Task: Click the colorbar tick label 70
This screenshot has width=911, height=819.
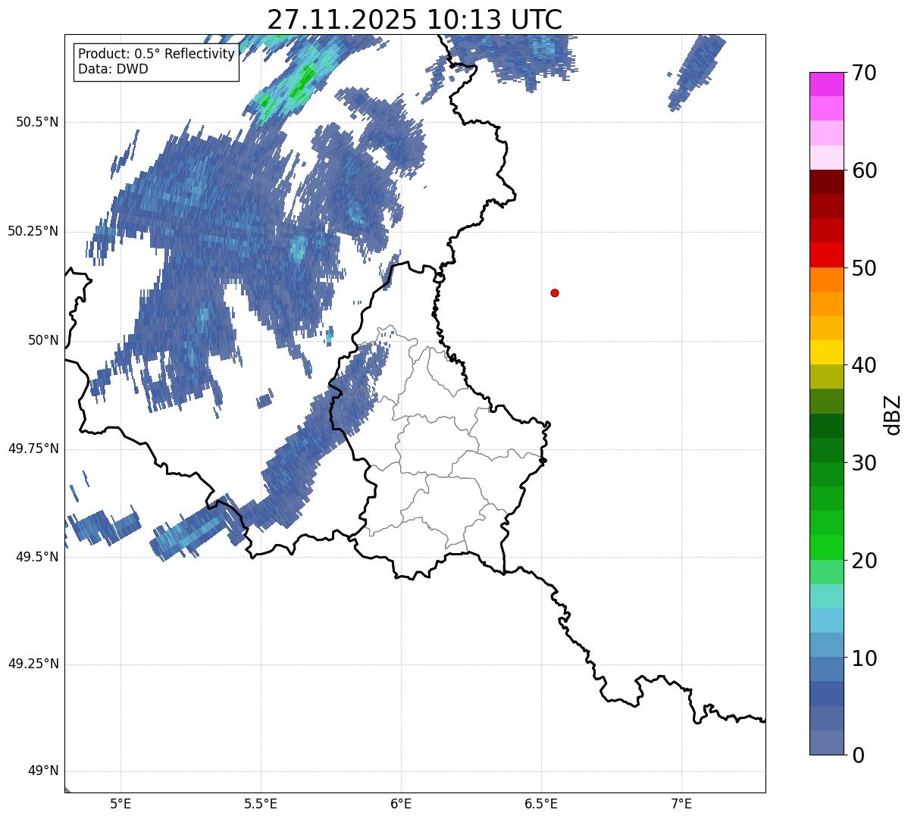Action: click(864, 73)
